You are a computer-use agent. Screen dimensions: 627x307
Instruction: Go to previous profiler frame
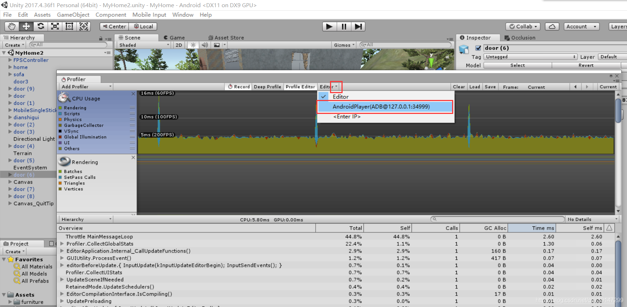575,87
